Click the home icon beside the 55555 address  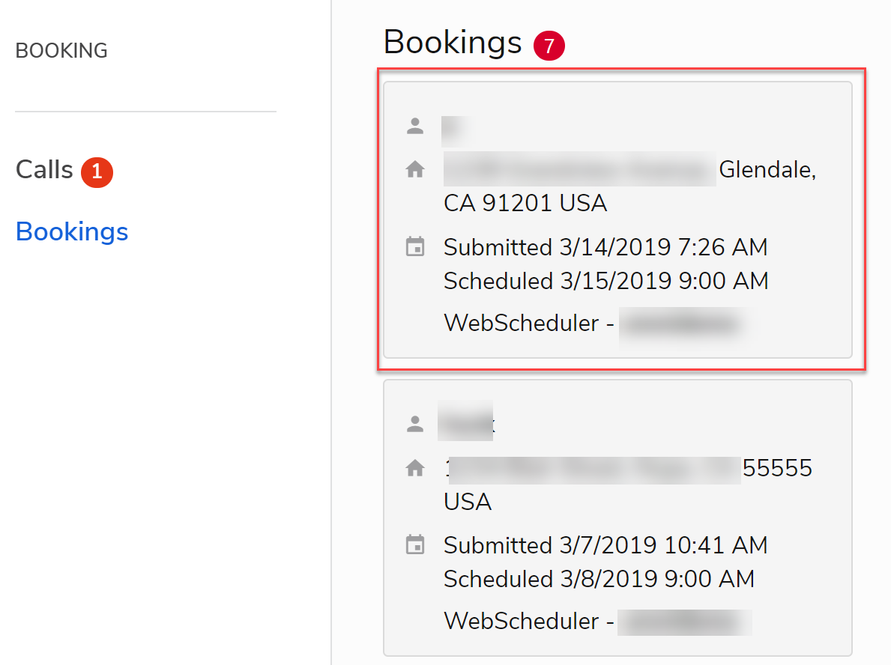pos(415,469)
